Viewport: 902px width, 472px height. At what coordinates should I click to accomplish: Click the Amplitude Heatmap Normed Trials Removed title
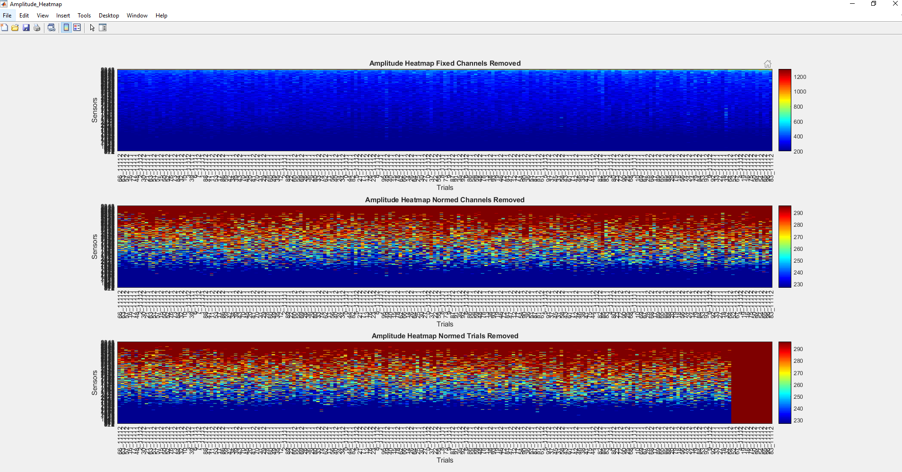(445, 336)
